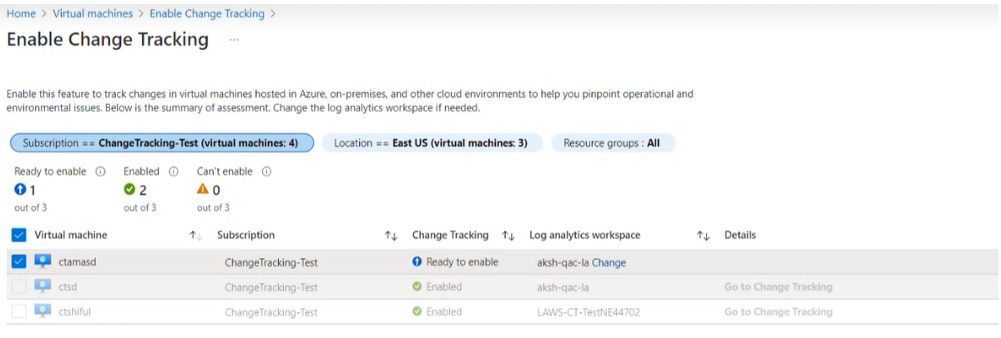Click the info icon beside Ready to enable

[x=100, y=172]
